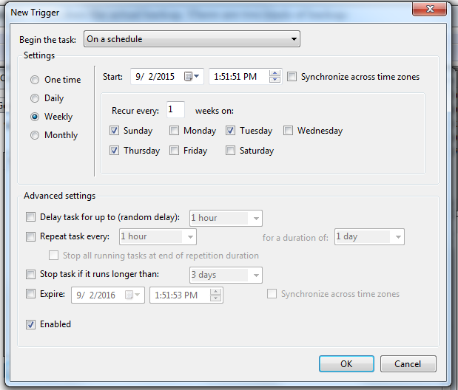
Task: Click the OK button
Action: (x=346, y=363)
